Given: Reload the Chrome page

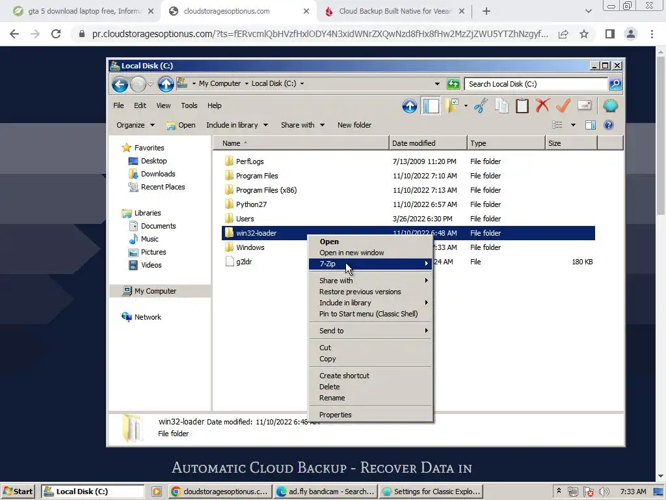Looking at the screenshot, I should [56, 34].
